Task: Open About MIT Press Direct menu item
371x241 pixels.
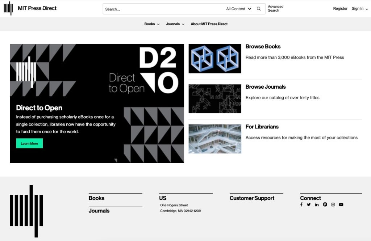Action: pos(209,24)
